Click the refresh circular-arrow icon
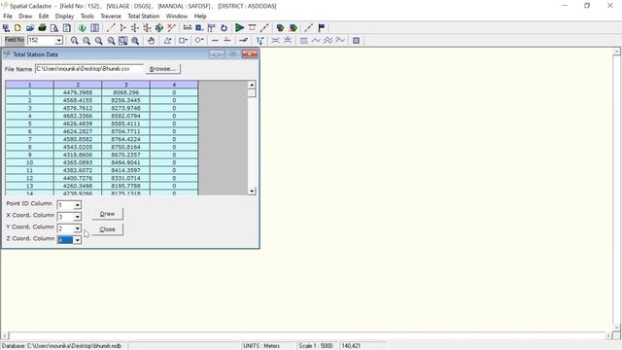 (224, 28)
